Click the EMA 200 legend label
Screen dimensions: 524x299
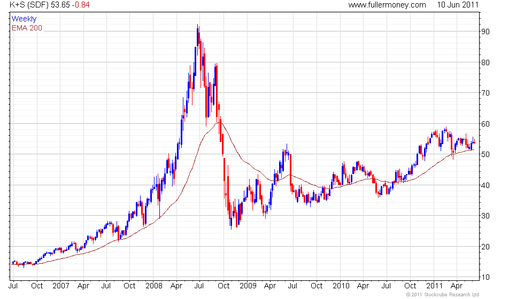(x=27, y=28)
